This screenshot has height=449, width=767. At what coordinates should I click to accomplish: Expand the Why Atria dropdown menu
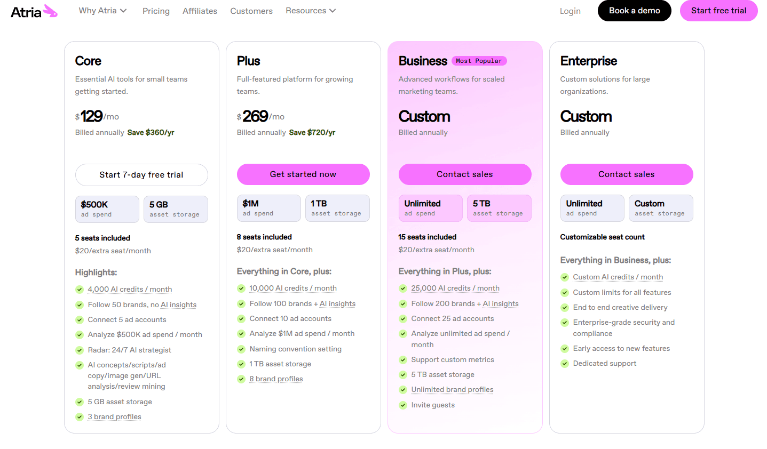coord(102,11)
